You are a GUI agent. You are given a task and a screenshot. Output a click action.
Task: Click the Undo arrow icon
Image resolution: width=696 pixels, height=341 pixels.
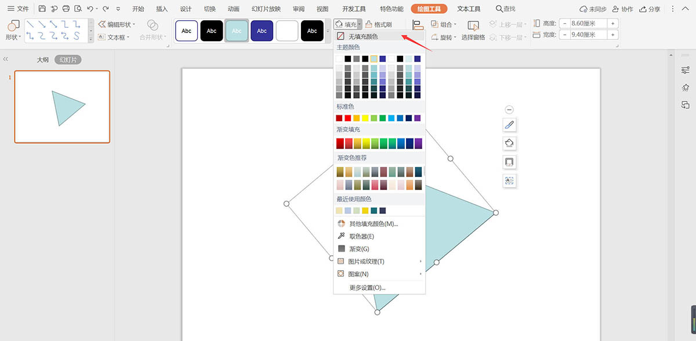pyautogui.click(x=90, y=9)
